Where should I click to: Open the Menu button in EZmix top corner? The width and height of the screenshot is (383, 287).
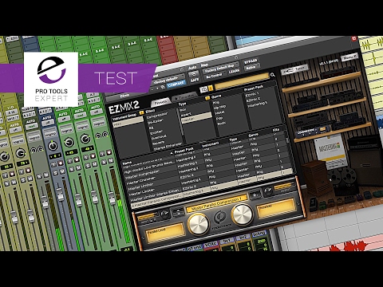[x=349, y=57]
